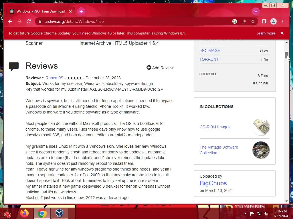Open the Action Center flag icon
The width and height of the screenshot is (293, 219).
click(252, 214)
